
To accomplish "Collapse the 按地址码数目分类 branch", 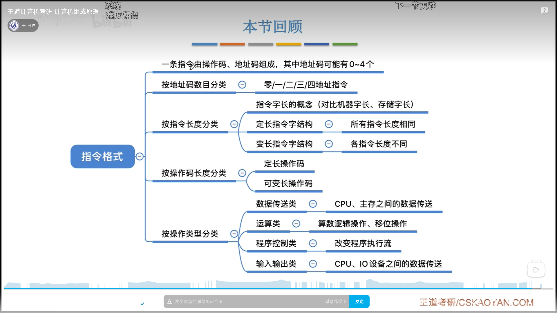I will pyautogui.click(x=242, y=85).
